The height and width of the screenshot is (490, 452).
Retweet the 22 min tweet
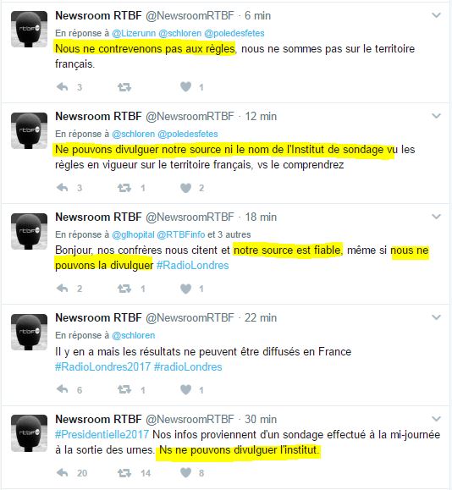click(x=124, y=389)
